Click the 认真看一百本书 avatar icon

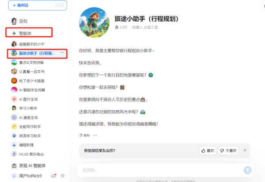14,71
